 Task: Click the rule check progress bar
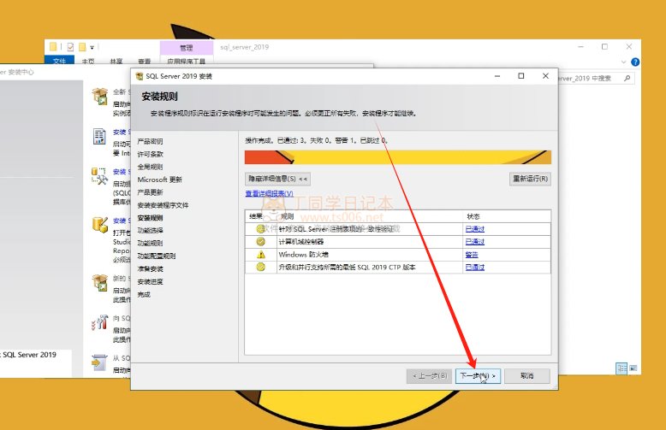tap(397, 157)
